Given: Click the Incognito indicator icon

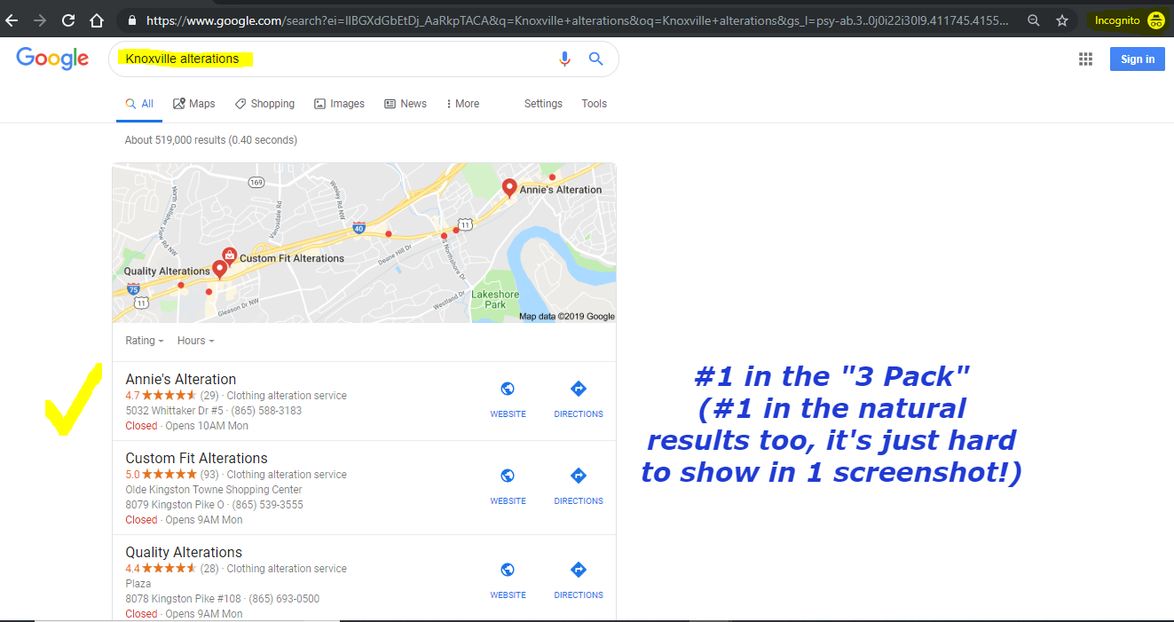Looking at the screenshot, I should 1154,20.
